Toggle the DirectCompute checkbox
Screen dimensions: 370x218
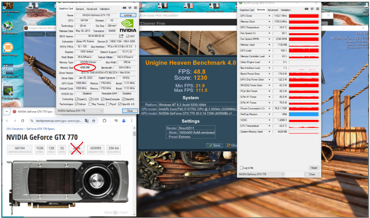tap(103, 99)
